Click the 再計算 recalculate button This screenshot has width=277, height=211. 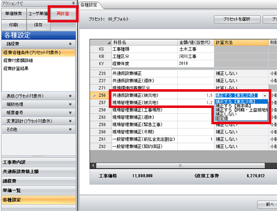pos(62,13)
